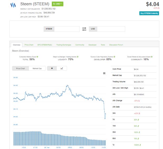This screenshot has height=149, width=163.
Task: Click the 29. Apr x-axis label
Action: coord(47,147)
